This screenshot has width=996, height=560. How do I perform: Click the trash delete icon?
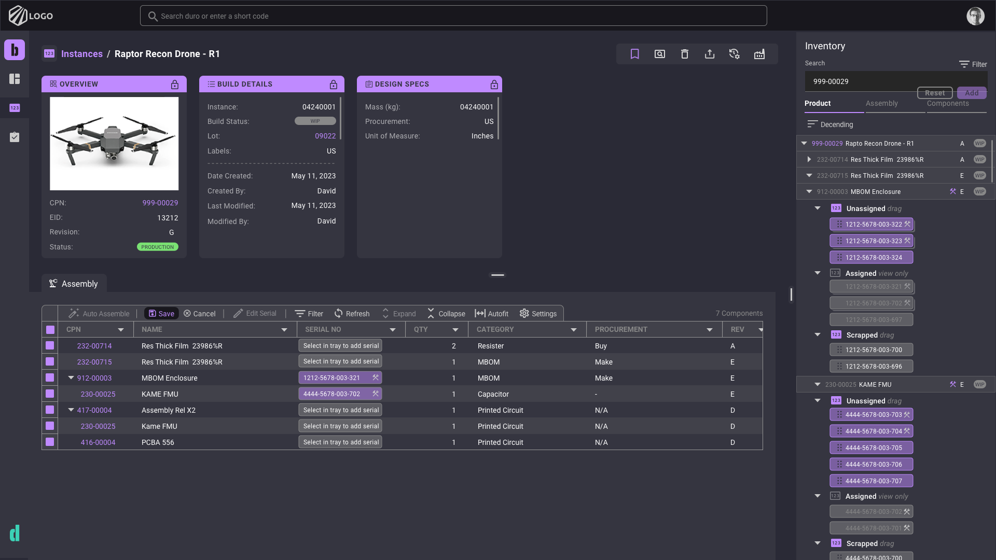click(x=685, y=54)
